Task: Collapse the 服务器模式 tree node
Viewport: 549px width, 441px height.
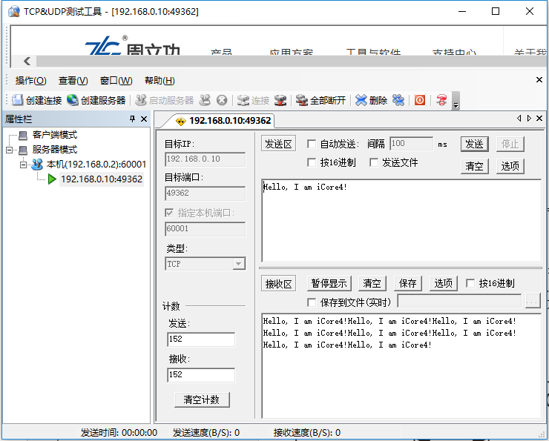Action: pos(10,150)
